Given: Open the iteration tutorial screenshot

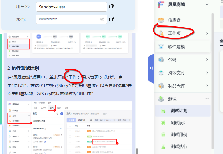Looking at the screenshot, I should 69,127.
